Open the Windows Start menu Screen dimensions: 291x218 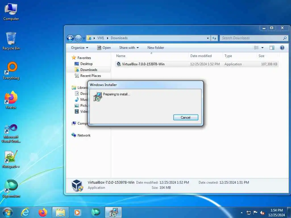click(8, 212)
